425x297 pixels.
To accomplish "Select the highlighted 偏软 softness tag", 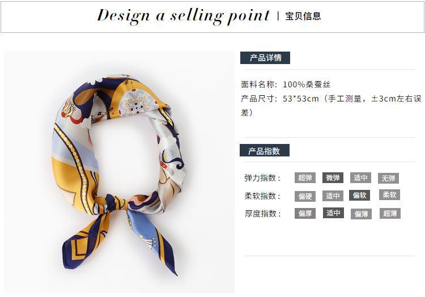I will (359, 195).
